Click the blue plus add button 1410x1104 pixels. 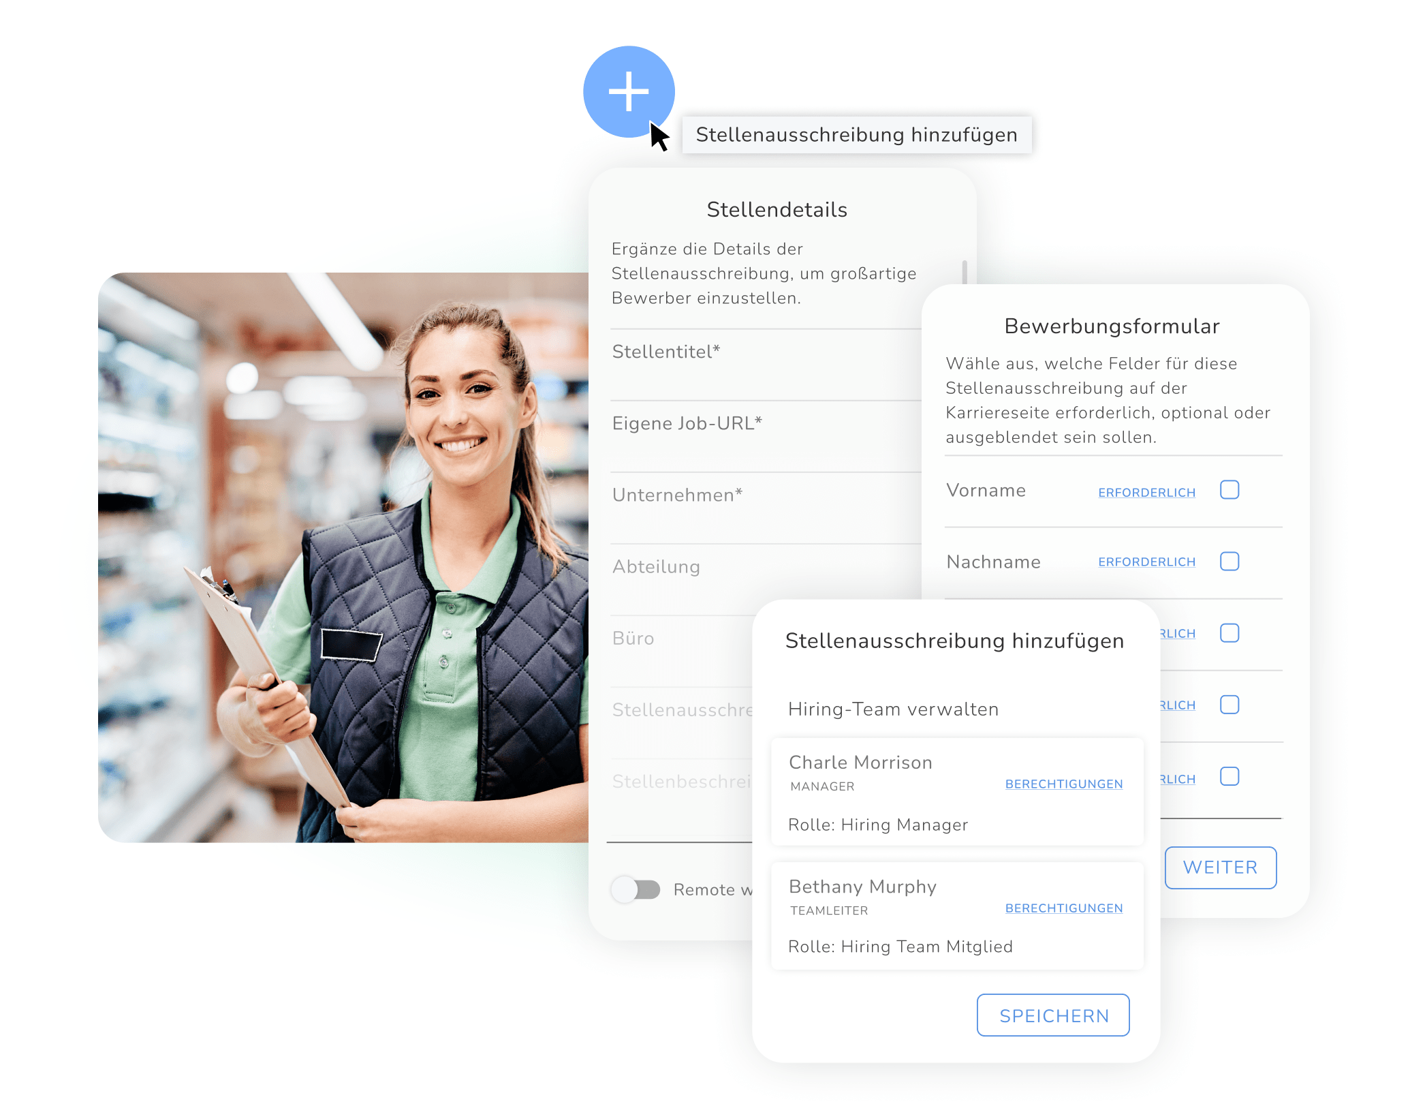629,91
